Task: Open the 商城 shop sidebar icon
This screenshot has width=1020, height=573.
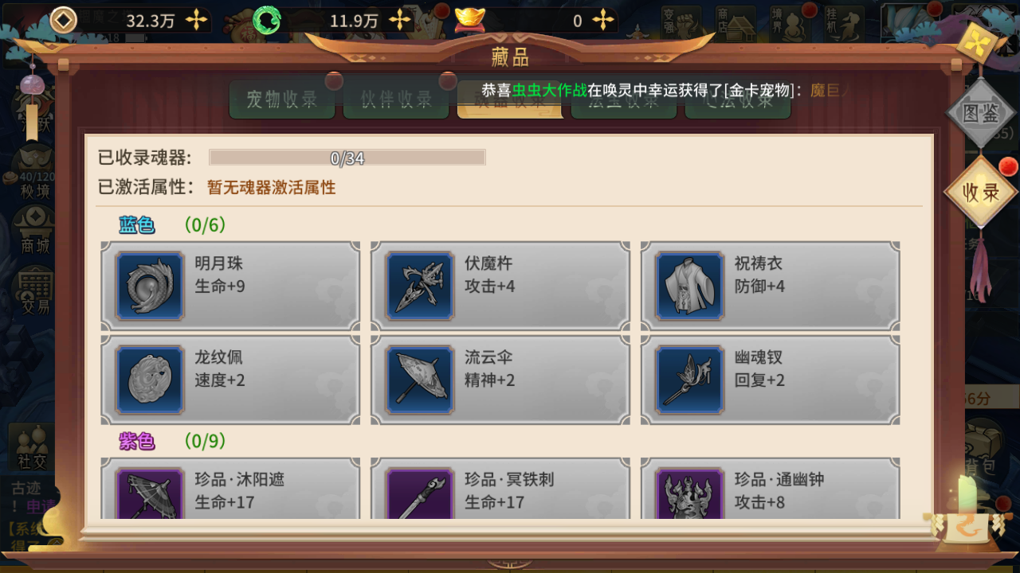Action: (x=35, y=229)
